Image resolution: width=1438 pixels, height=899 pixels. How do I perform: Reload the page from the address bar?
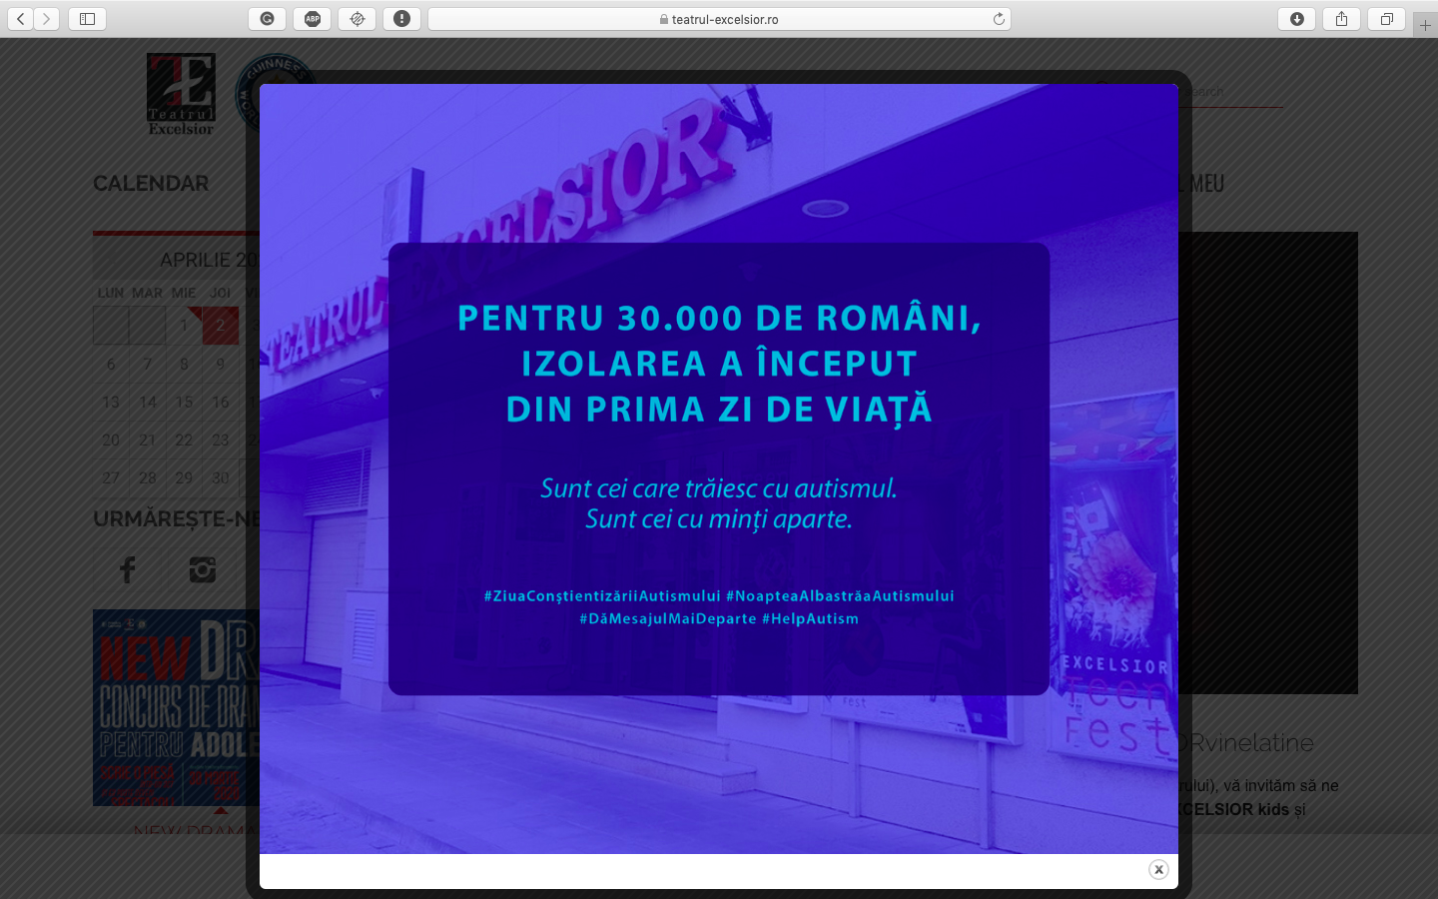998,19
